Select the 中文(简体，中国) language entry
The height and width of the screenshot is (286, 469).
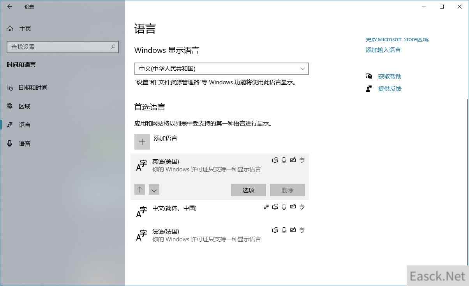[220, 212]
